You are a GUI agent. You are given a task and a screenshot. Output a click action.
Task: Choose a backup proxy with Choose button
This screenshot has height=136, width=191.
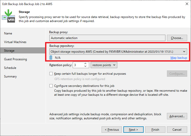pyautogui.click(x=177, y=38)
